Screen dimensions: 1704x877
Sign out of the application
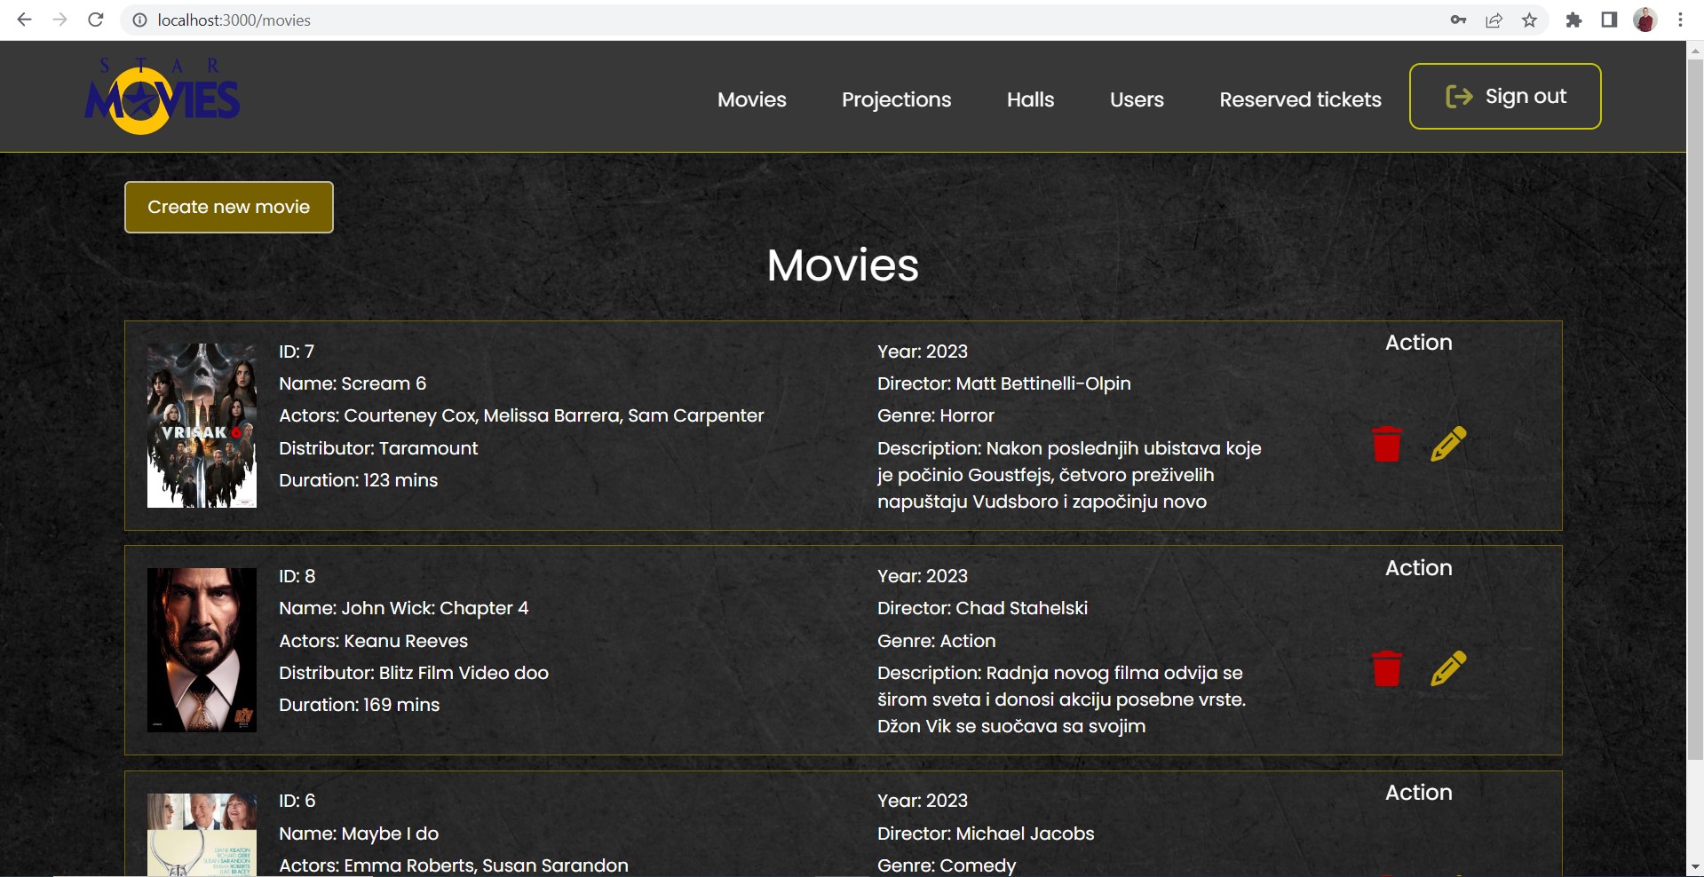[x=1504, y=96]
